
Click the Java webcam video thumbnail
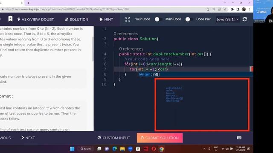click(x=263, y=11)
